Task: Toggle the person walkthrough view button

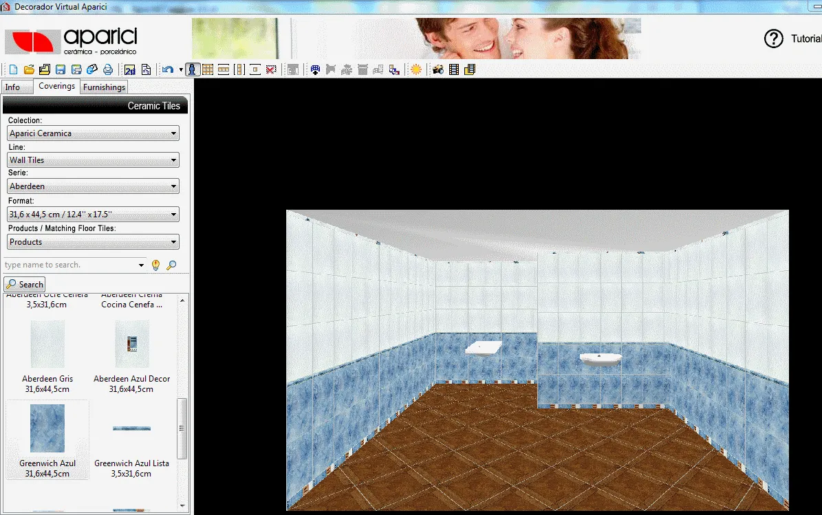Action: (x=193, y=69)
